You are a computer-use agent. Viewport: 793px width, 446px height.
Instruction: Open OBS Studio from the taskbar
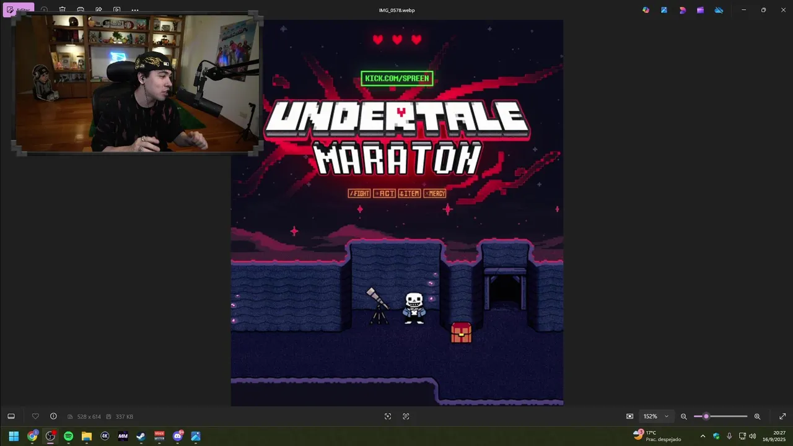click(50, 436)
